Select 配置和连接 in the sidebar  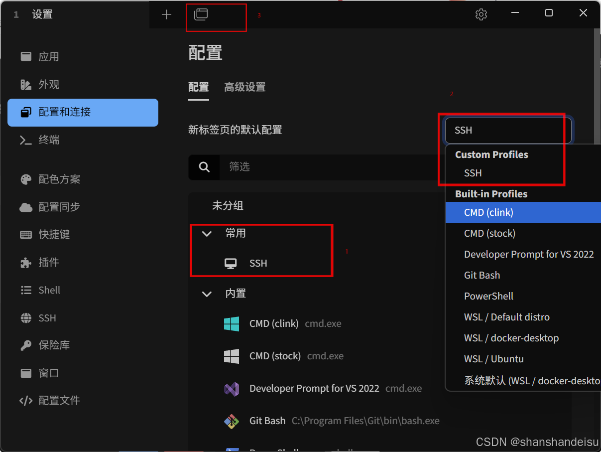tap(83, 112)
